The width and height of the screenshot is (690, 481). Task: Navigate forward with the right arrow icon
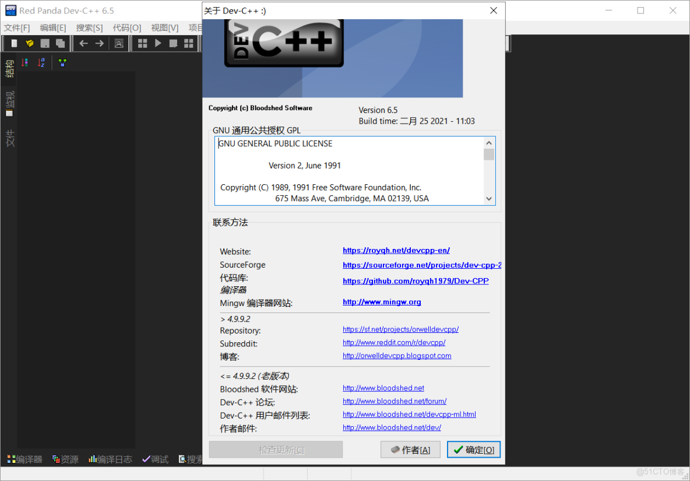(99, 43)
